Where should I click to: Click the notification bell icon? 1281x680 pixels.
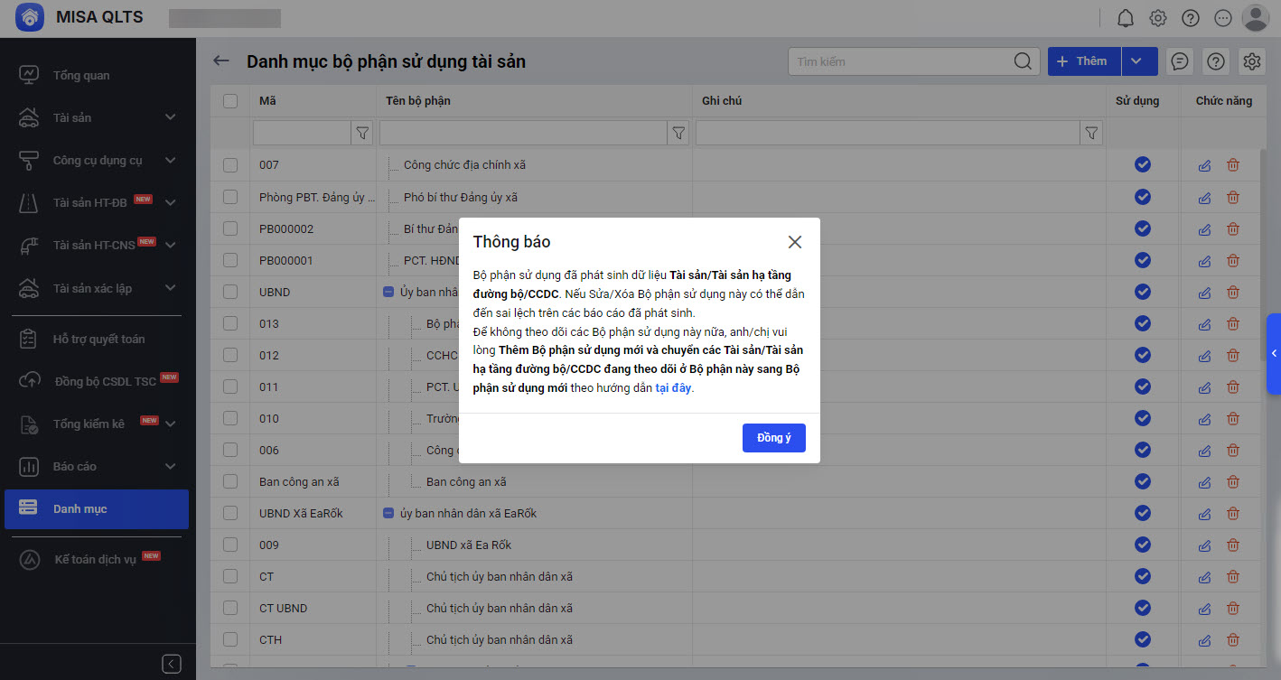tap(1126, 18)
